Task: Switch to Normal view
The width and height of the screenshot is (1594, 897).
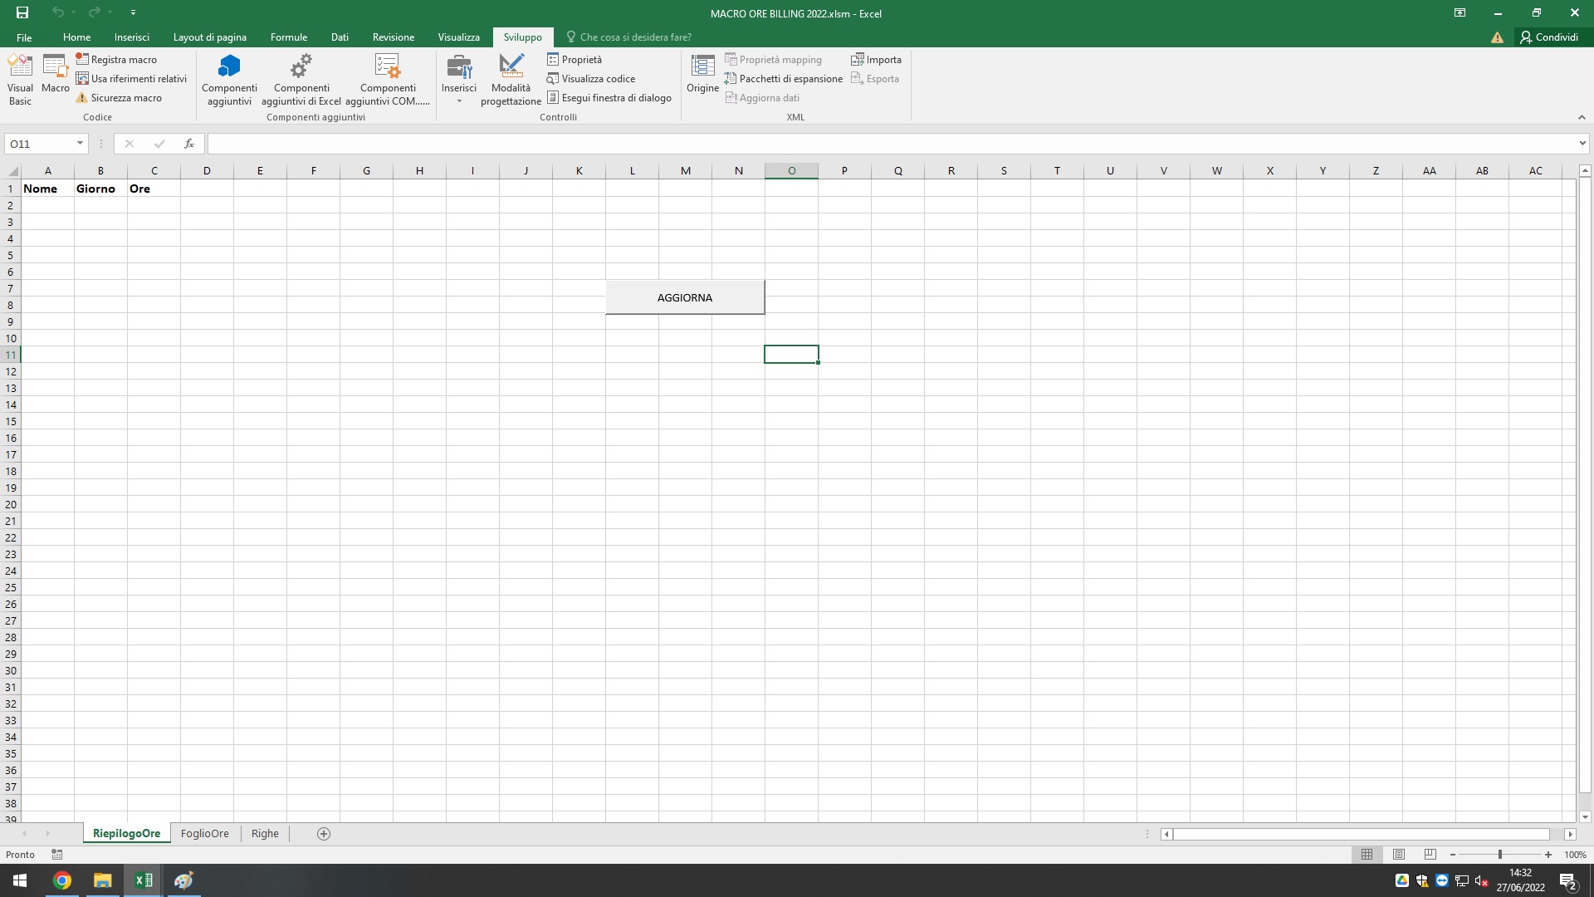Action: pos(1367,855)
